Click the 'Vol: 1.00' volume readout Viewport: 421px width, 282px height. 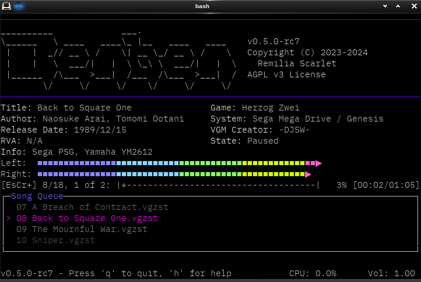pyautogui.click(x=391, y=273)
